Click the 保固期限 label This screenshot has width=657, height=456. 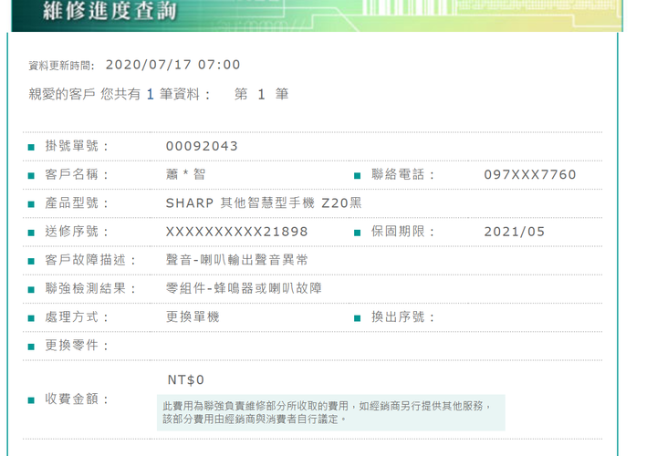(403, 232)
